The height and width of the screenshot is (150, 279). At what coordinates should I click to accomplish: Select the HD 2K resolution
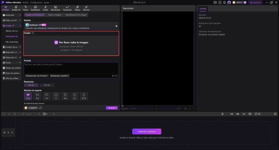(31, 85)
